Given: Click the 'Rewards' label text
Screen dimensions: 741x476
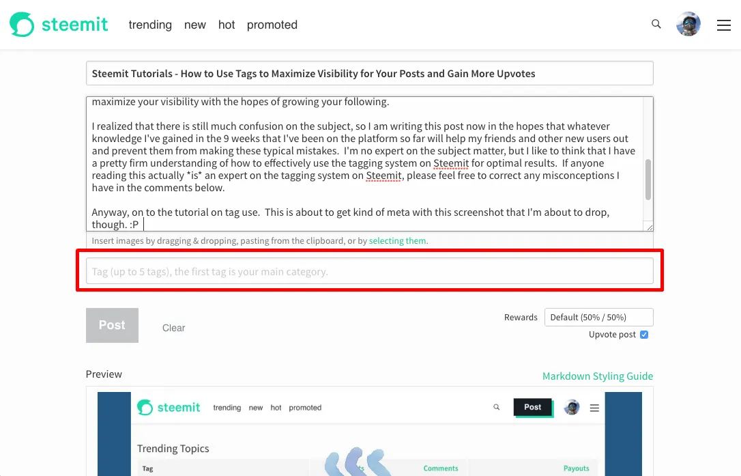Looking at the screenshot, I should click(521, 317).
